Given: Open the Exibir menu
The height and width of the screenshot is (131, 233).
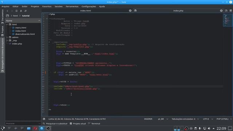Looking at the screenshot, I should click(x=25, y=7).
